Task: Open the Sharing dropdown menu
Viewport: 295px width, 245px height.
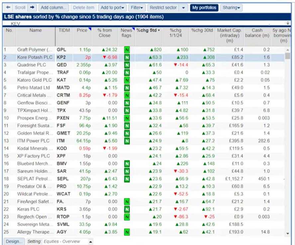Action: coord(231,8)
